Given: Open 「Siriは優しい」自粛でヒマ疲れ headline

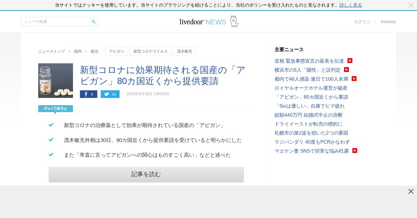Looking at the screenshot, I should point(310,106).
